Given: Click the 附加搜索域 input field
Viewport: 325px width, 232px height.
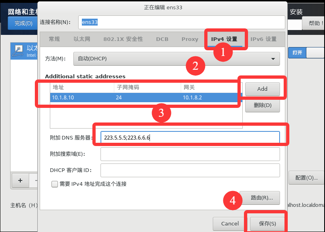Looking at the screenshot, I should [190, 154].
